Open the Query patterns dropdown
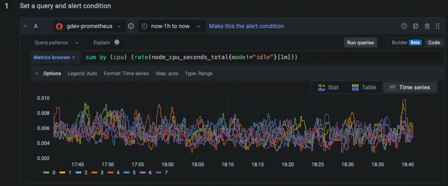 tap(56, 43)
